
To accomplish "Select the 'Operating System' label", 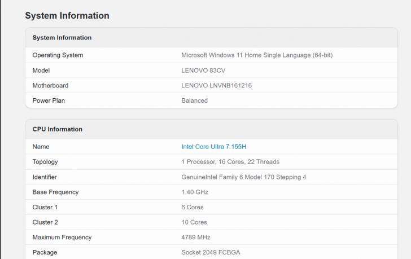I will pos(58,55).
